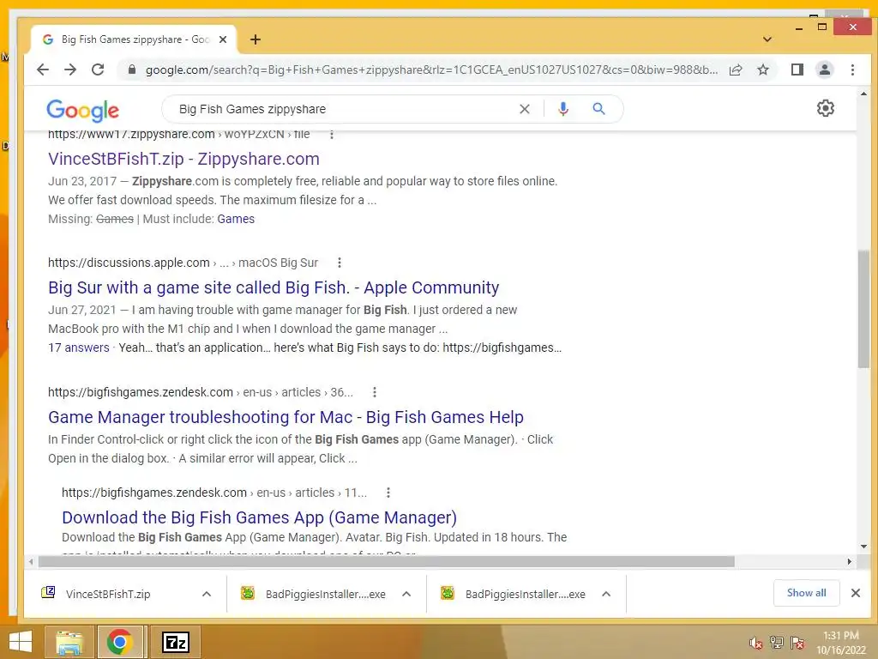Open the Chrome side panel
Viewport: 878px width, 659px height.
coord(797,70)
